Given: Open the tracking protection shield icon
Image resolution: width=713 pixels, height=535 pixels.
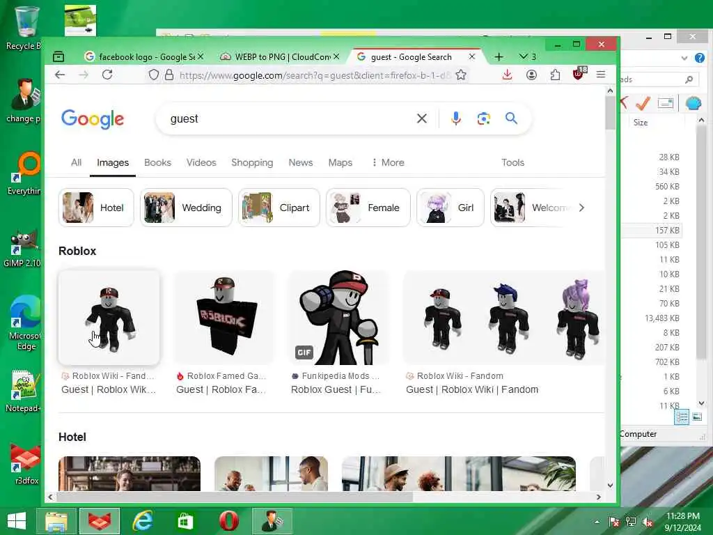Looking at the screenshot, I should pyautogui.click(x=154, y=75).
